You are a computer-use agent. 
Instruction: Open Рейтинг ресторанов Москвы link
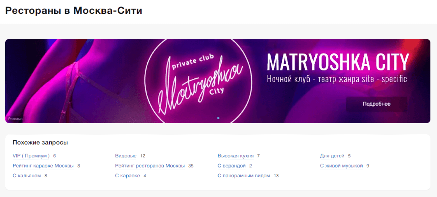[x=150, y=166]
